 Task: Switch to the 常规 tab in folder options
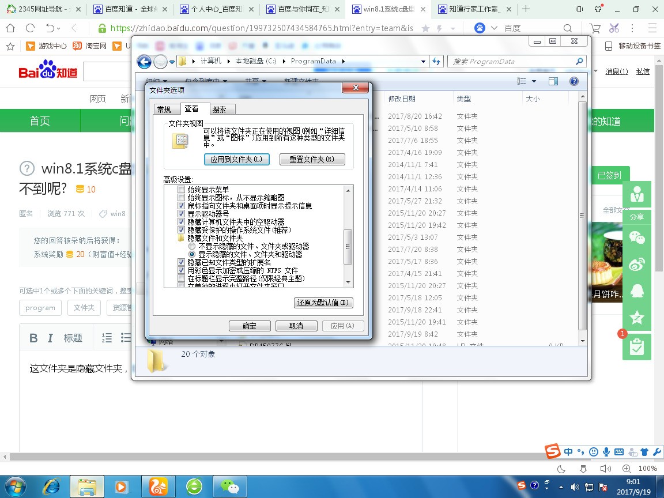pyautogui.click(x=165, y=108)
